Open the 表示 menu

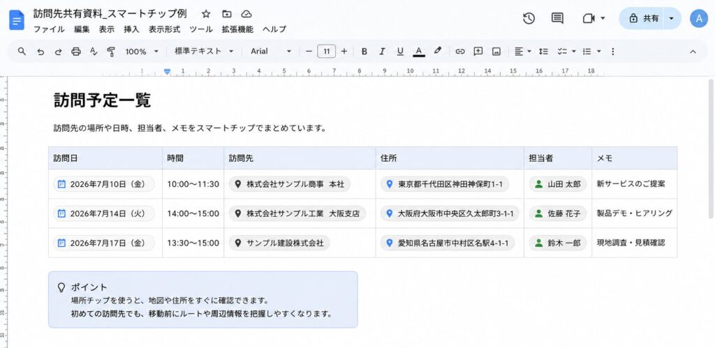tap(107, 29)
